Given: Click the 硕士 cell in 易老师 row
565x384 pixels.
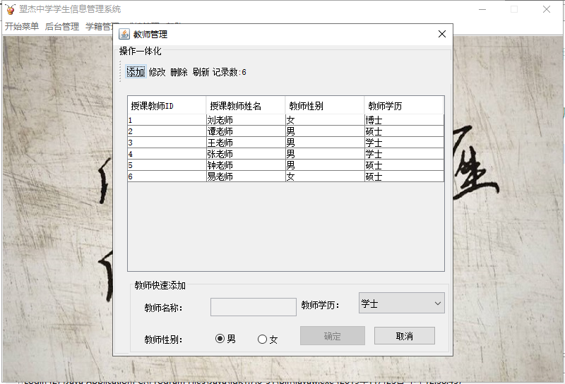Looking at the screenshot, I should click(404, 176).
